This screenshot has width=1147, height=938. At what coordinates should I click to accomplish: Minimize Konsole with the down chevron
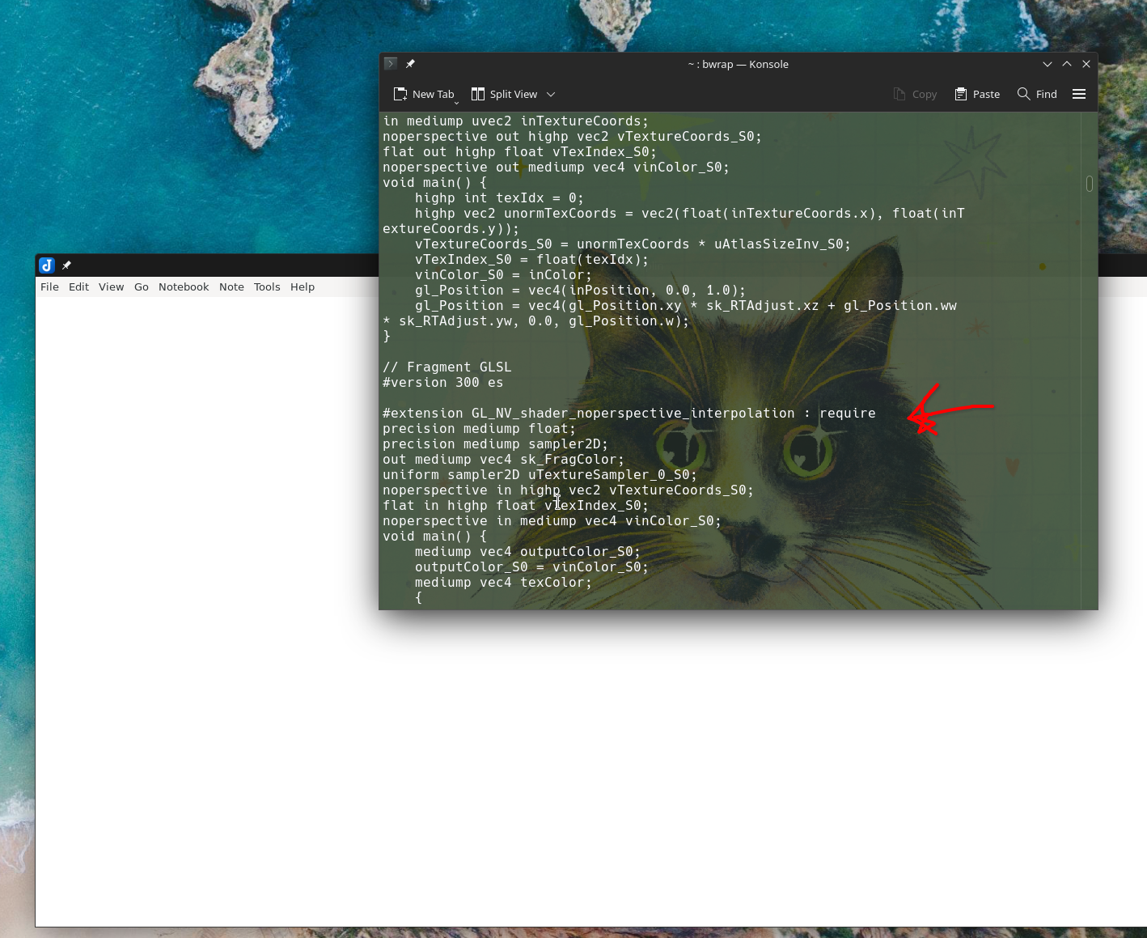[x=1048, y=64]
